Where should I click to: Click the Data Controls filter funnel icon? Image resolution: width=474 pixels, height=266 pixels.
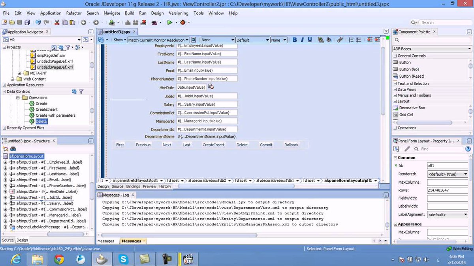(81, 91)
